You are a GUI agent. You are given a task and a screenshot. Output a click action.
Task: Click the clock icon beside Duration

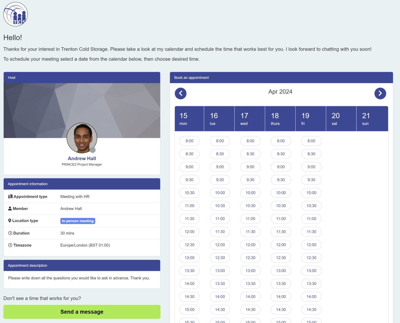10,233
